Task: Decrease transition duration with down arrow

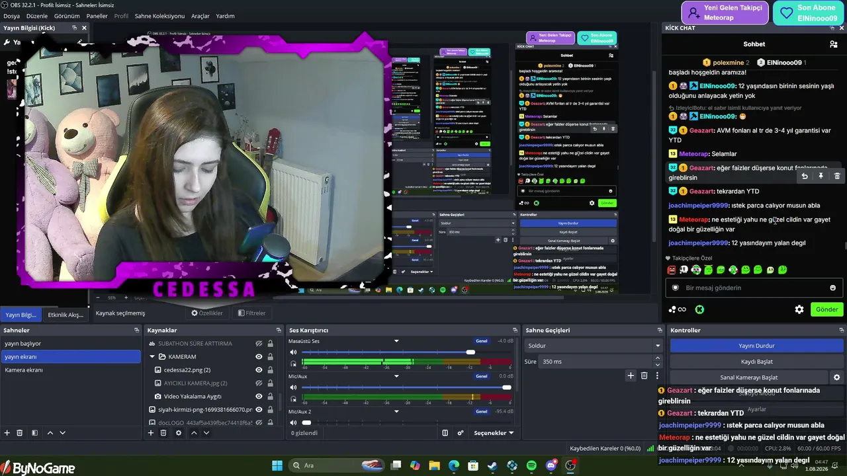Action: pyautogui.click(x=658, y=365)
